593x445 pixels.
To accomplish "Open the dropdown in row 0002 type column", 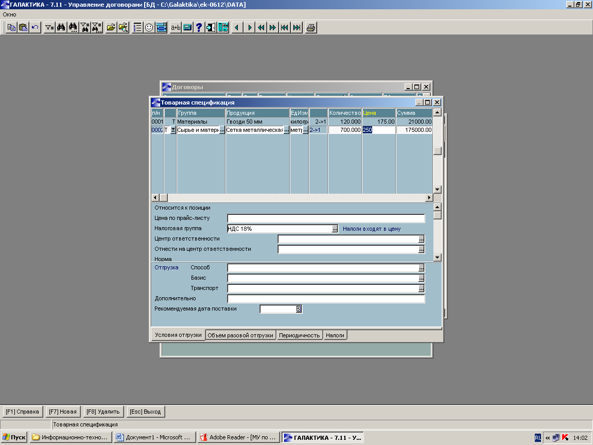I will (x=173, y=130).
